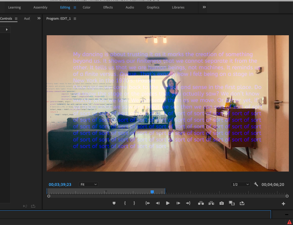Step back one frame
This screenshot has width=293, height=225.
[x=158, y=203]
